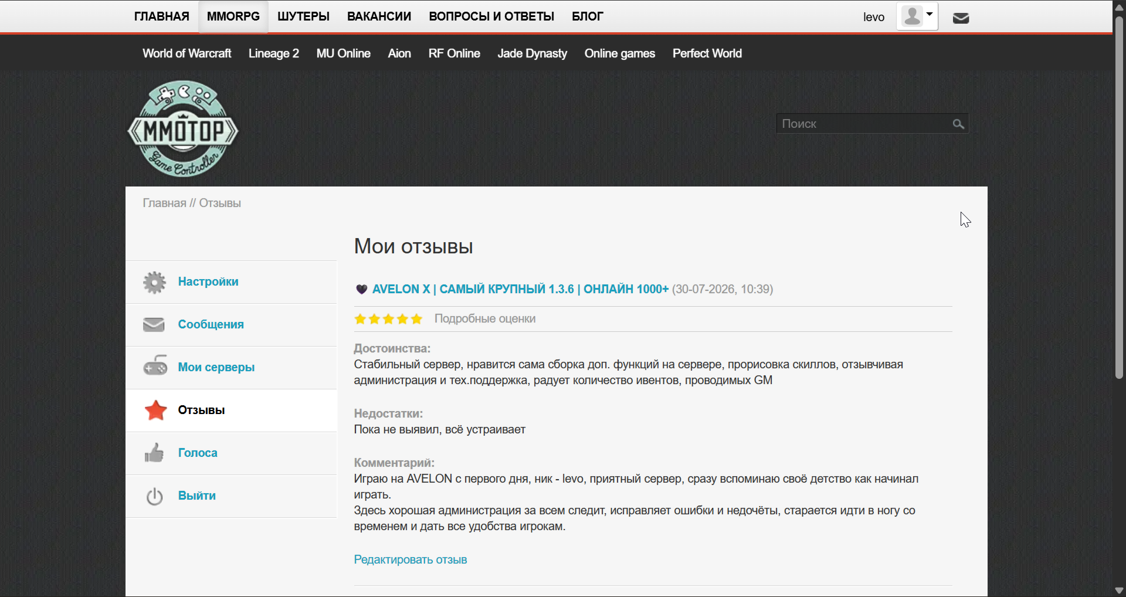Go to ВАКАНСИИ in the top menu
The height and width of the screenshot is (597, 1126).
(379, 16)
